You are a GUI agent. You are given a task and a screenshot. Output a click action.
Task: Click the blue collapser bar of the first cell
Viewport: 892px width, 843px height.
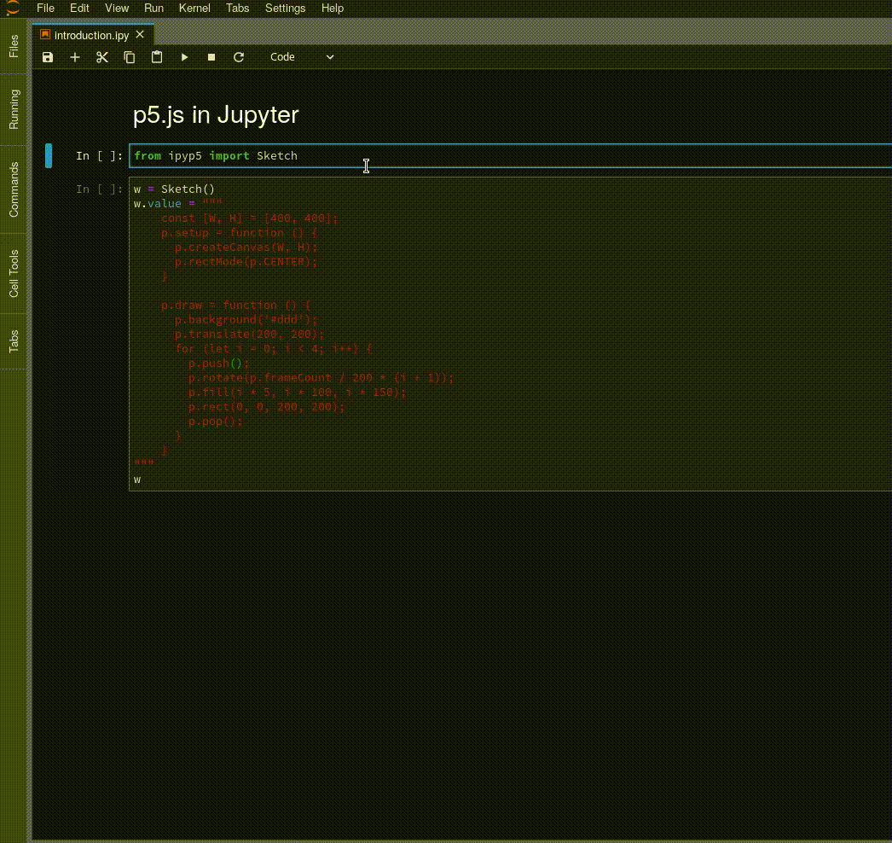(x=49, y=156)
